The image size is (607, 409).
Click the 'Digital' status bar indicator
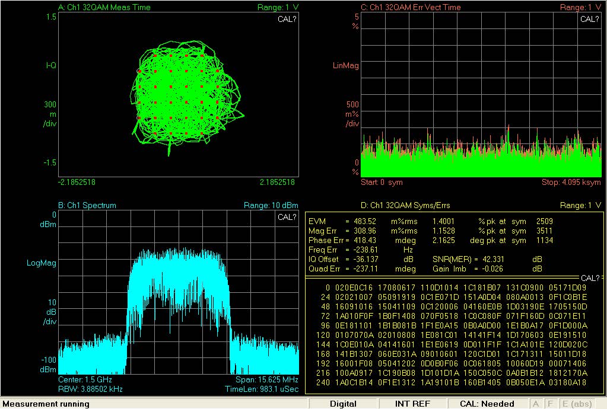tap(343, 404)
